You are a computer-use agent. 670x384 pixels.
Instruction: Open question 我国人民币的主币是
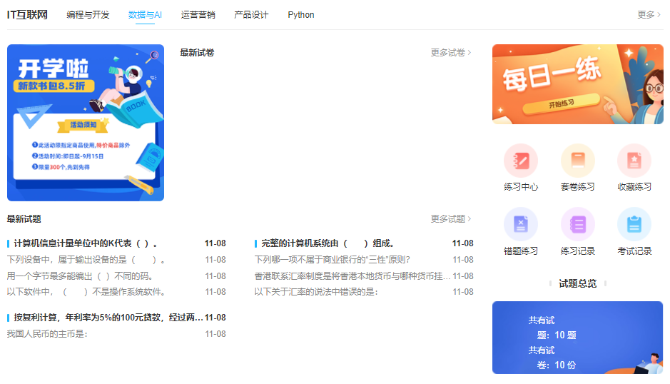point(47,334)
